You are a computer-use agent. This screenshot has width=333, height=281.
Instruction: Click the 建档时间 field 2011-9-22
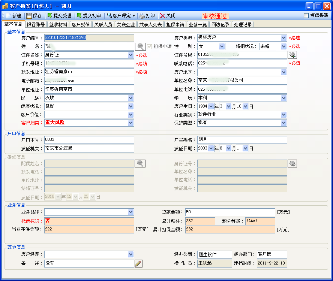[272, 263]
